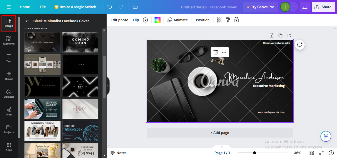The image size is (337, 158).
Task: Add a comment using speech bubble icon
Action: pos(300,45)
